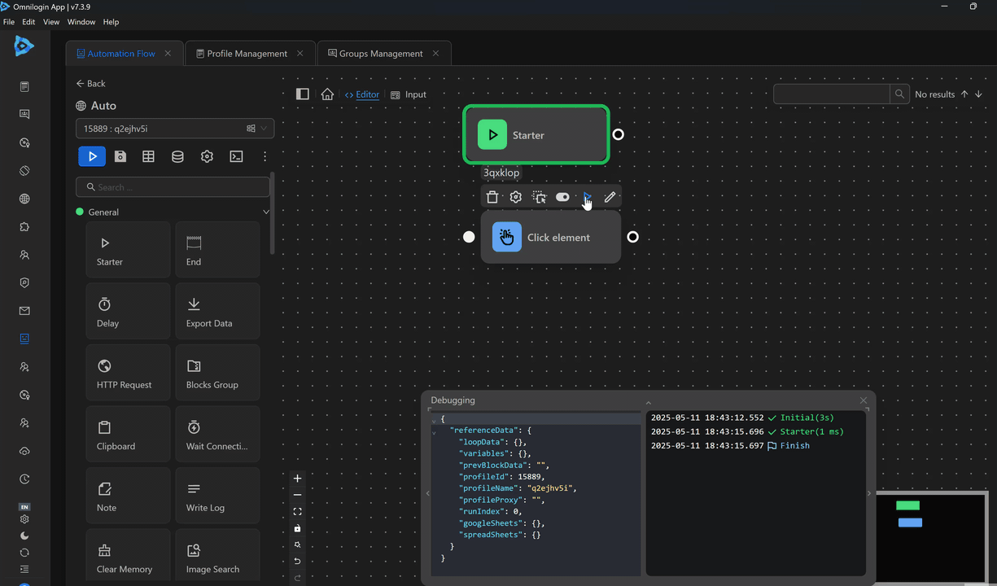Zoom in the canvas with the plus button
Screen dimensions: 997x586
297,479
